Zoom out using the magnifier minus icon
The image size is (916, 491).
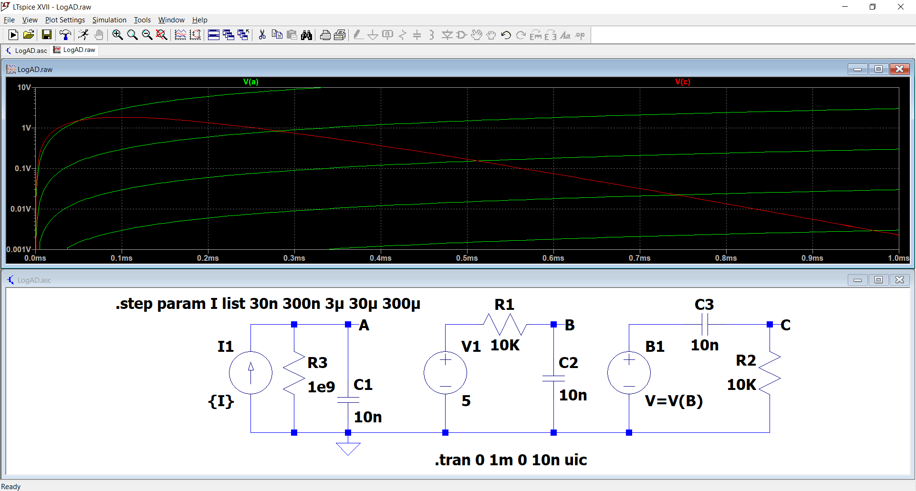[147, 35]
